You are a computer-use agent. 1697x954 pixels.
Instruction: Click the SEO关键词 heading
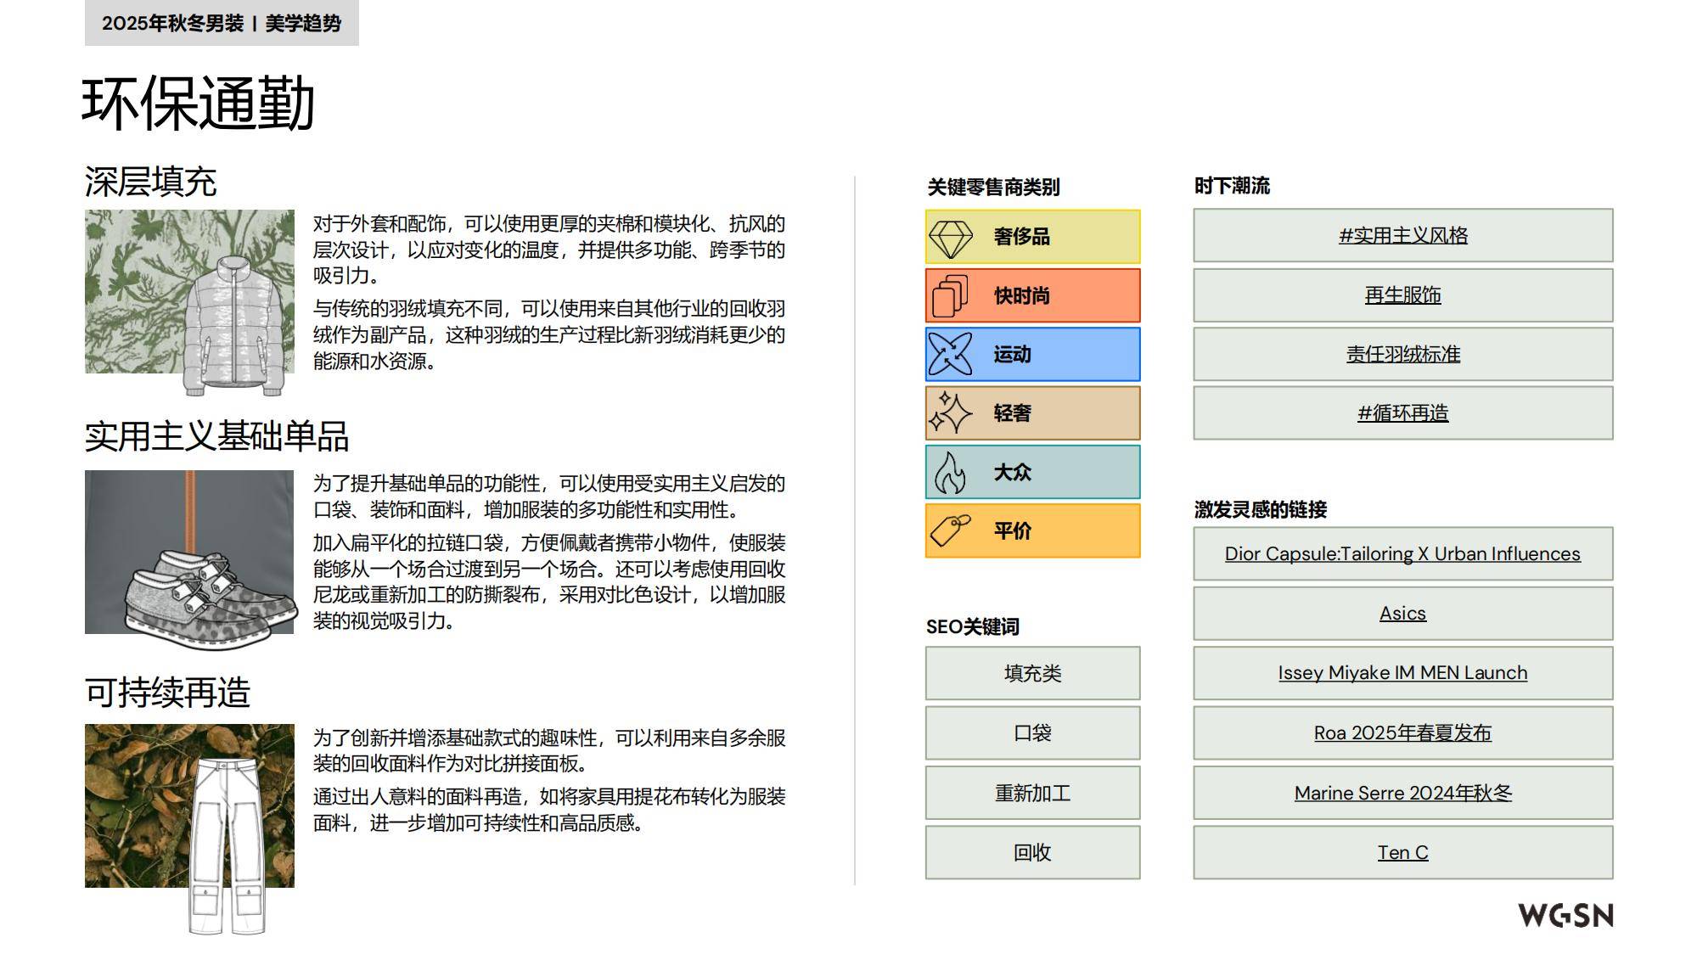[973, 627]
